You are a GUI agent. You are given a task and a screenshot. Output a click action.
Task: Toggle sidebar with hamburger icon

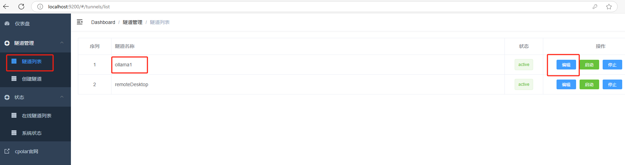click(x=80, y=22)
